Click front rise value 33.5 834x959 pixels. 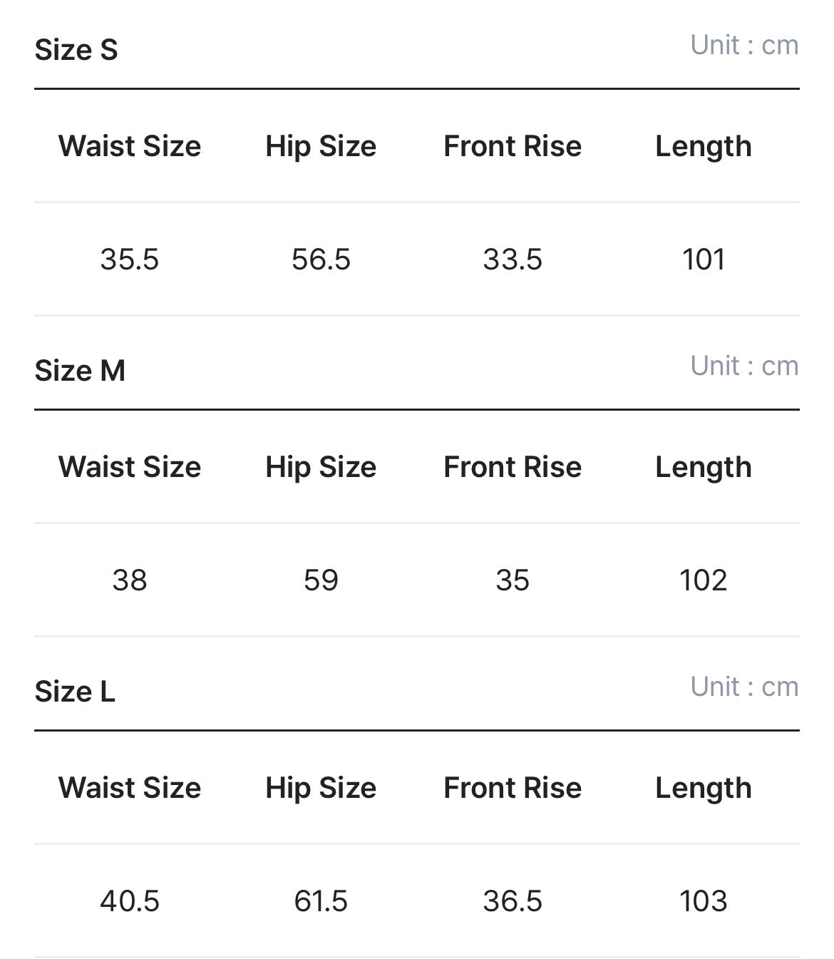513,260
